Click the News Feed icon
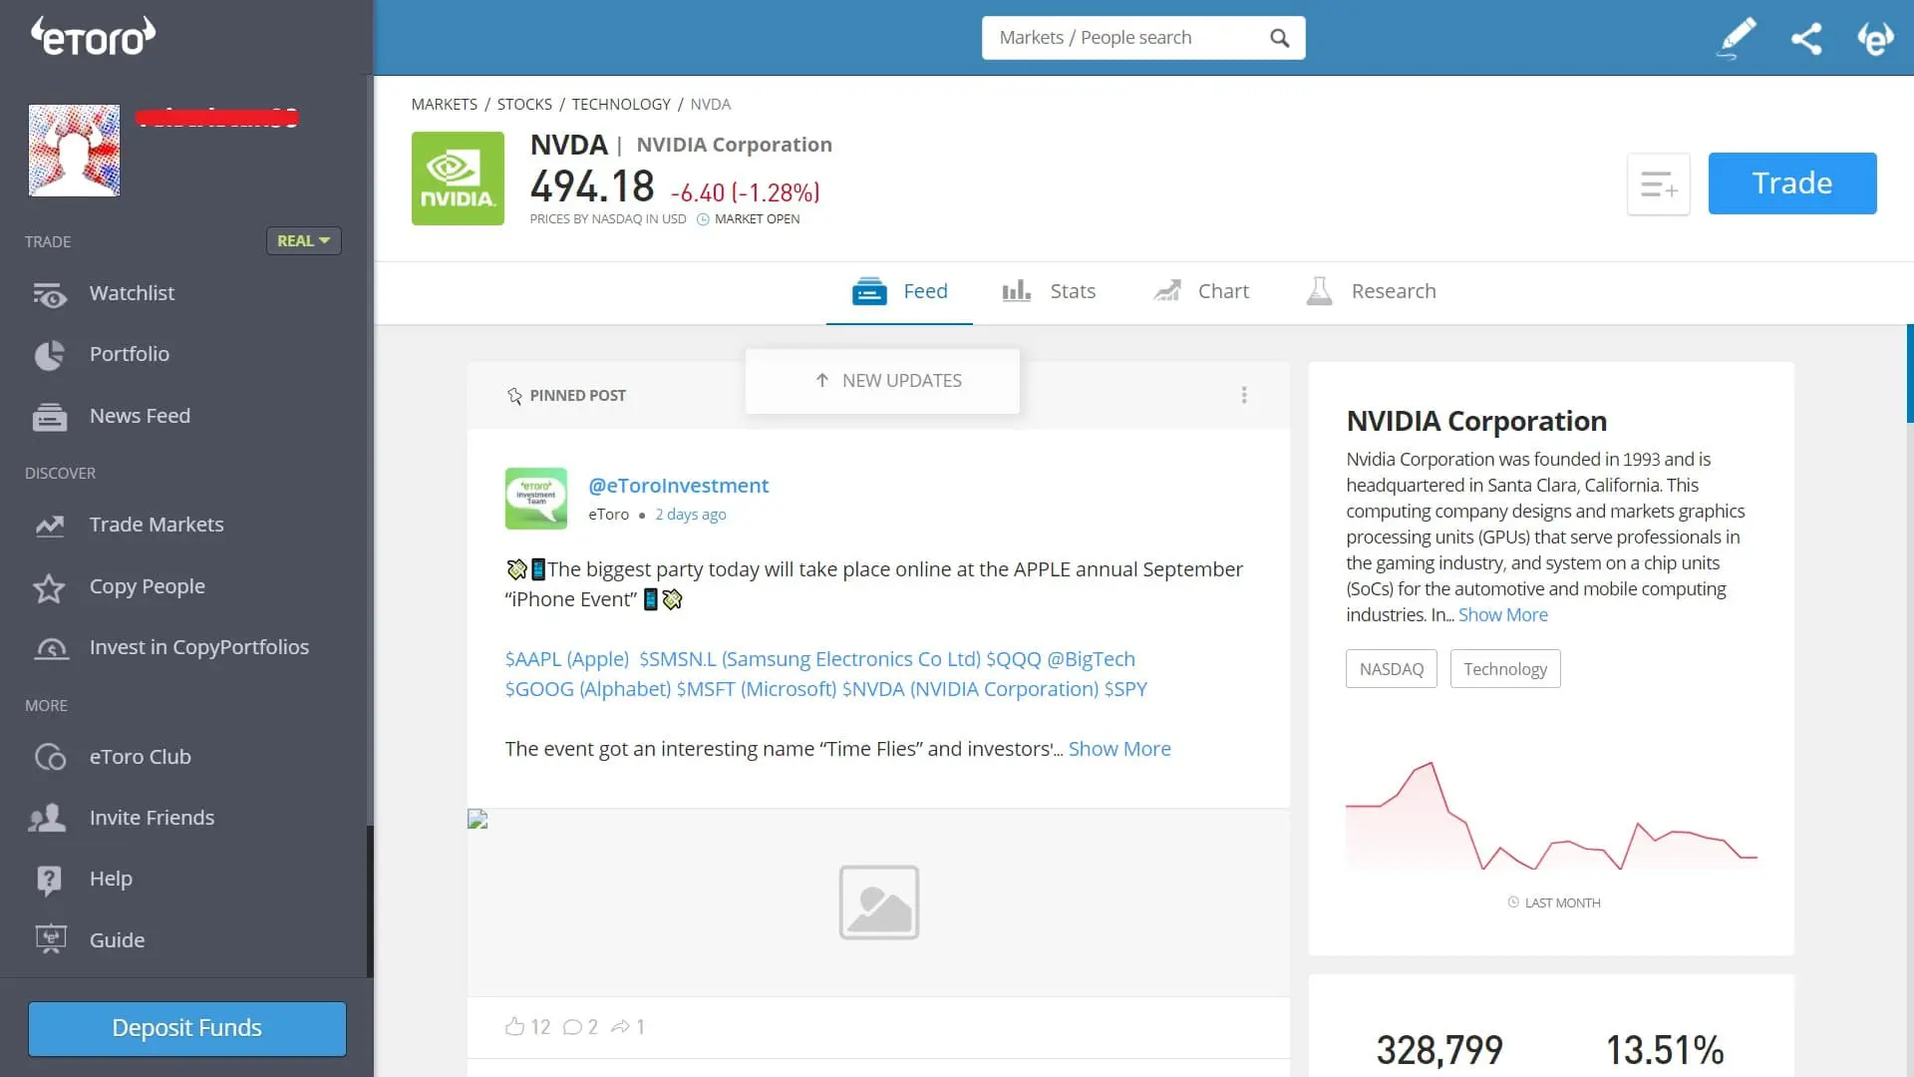 [49, 417]
